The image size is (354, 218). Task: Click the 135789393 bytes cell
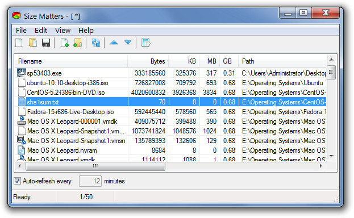point(150,141)
